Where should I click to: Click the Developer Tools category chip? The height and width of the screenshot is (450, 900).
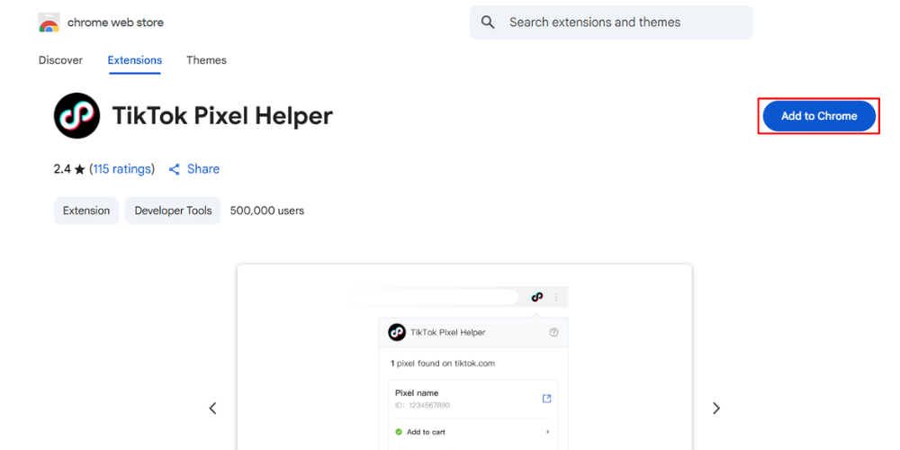[173, 211]
